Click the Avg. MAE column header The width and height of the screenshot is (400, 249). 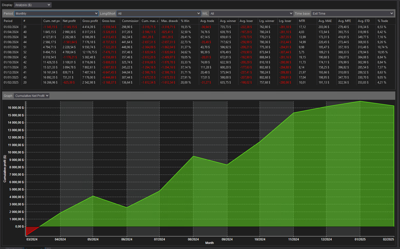327,21
